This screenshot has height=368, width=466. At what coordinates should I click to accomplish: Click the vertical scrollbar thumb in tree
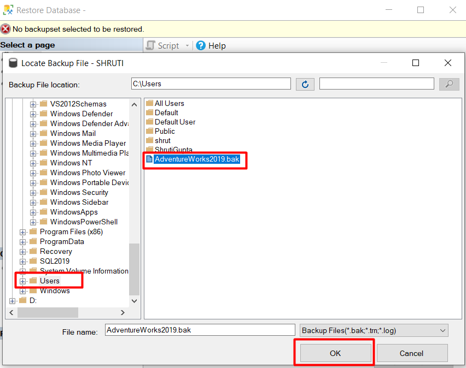(135, 269)
